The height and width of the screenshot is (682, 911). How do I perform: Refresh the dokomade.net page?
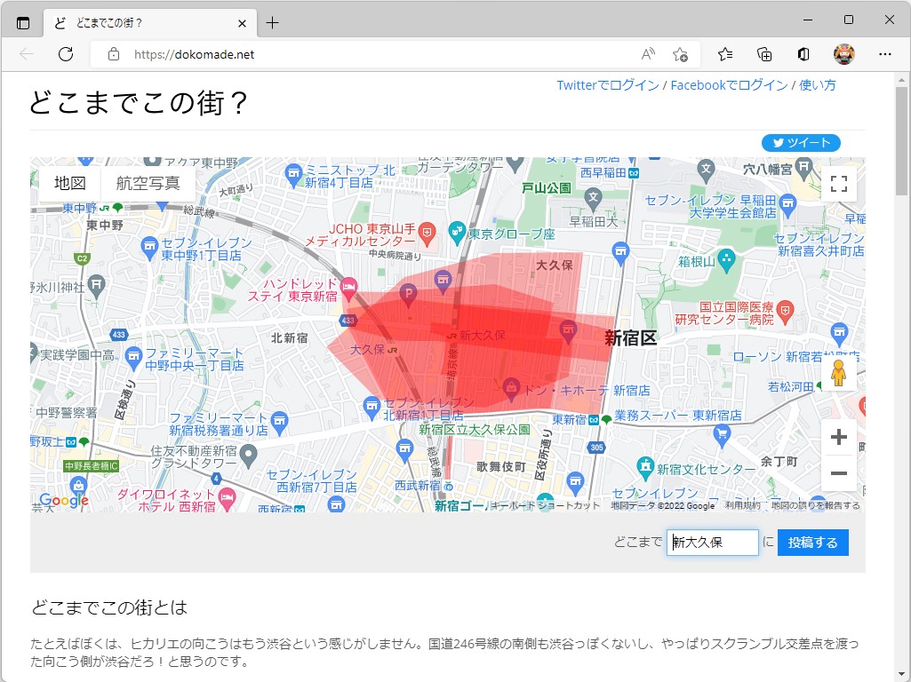(x=65, y=53)
